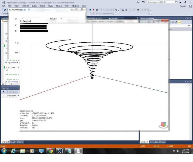Viewport: 193px width, 162px height.
Task: Click the Sign in link
Action: point(183,6)
